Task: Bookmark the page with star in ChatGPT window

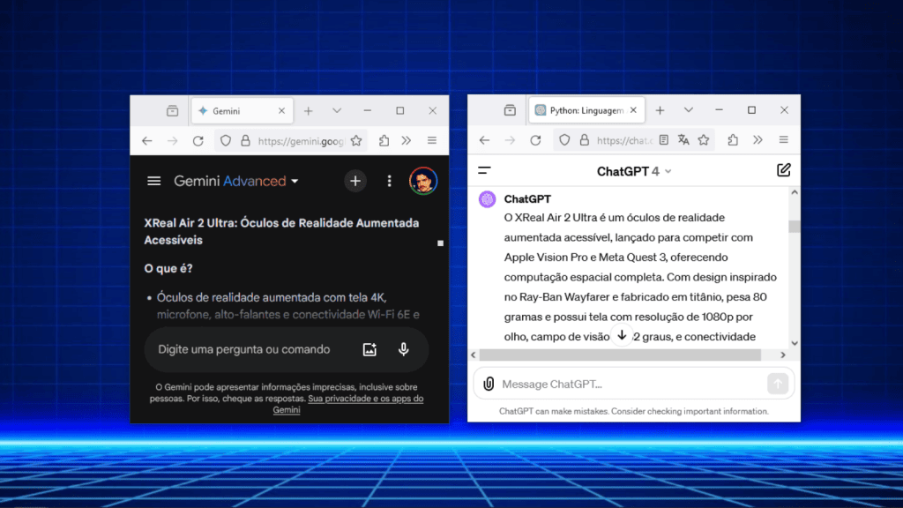Action: point(704,140)
